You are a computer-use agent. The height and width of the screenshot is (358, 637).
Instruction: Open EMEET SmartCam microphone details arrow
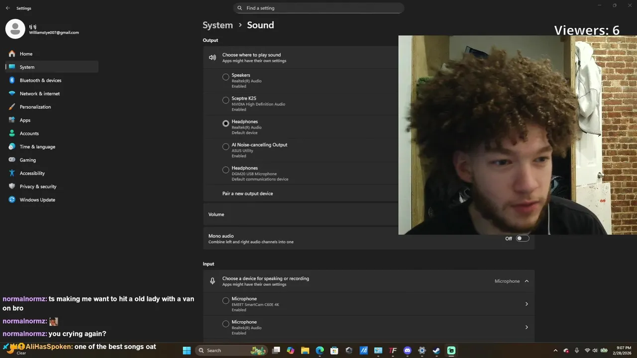point(527,304)
